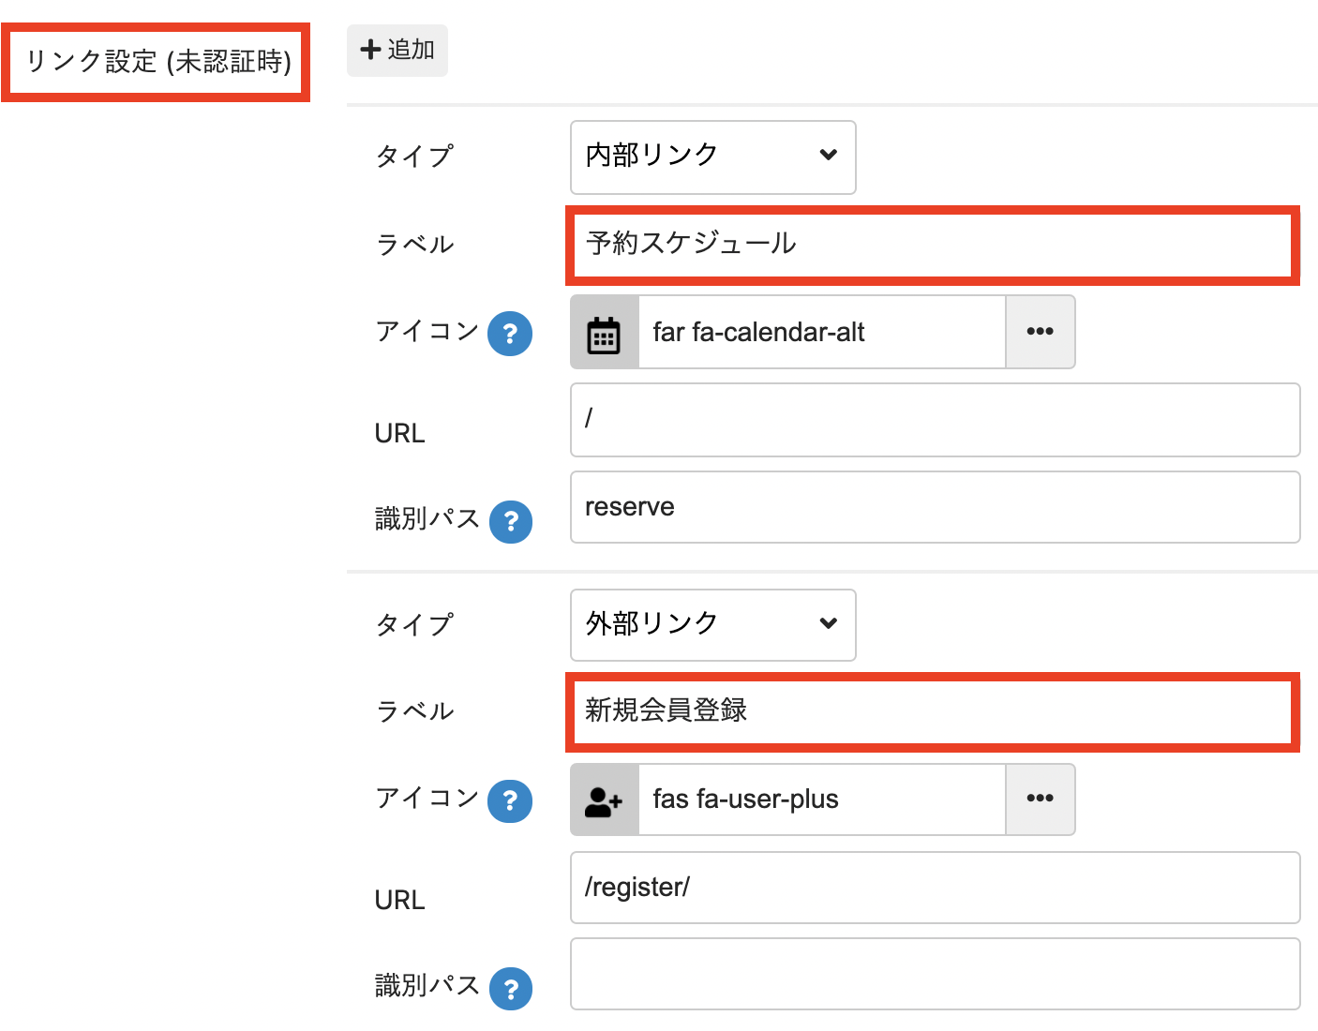Click the 識別パス help icon beside the empty field
Viewport: 1318px width, 1031px height.
pyautogui.click(x=511, y=989)
